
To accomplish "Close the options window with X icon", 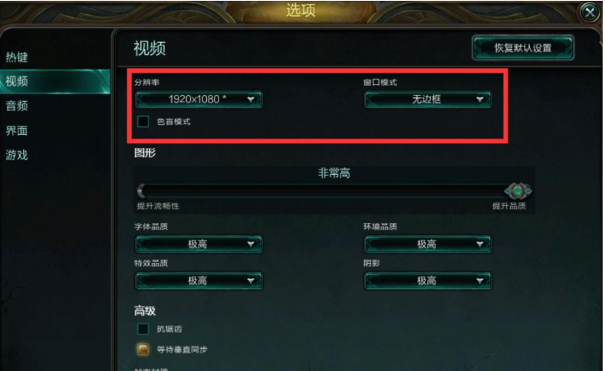I will [x=590, y=13].
